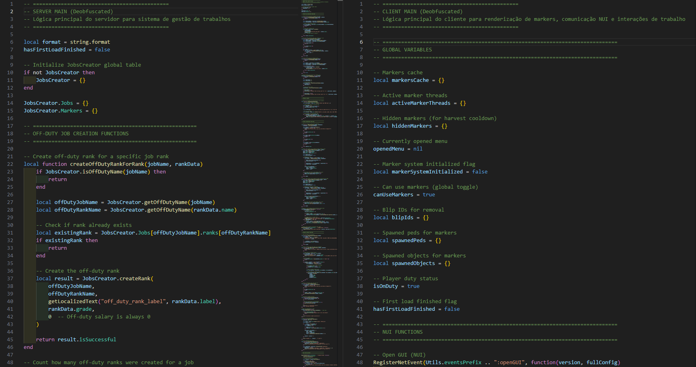Click the "CLIENT MAIN (Deobfuscated)" comment line

418,12
